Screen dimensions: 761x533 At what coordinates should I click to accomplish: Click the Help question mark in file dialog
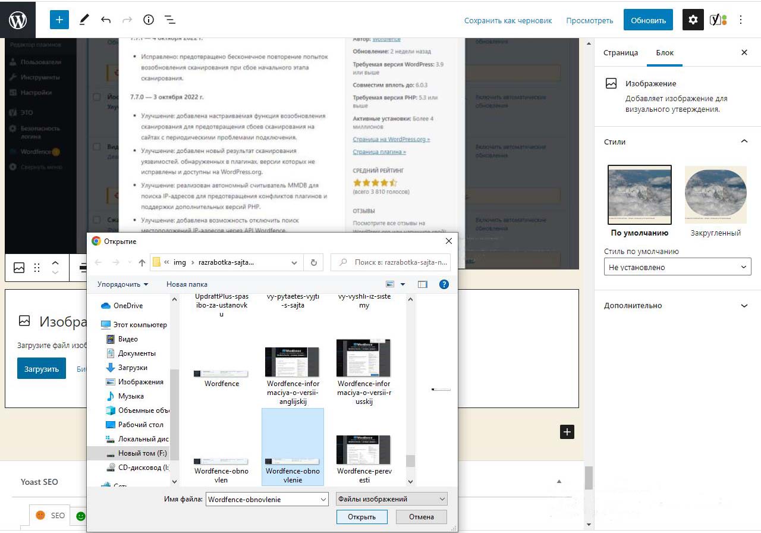click(x=444, y=284)
